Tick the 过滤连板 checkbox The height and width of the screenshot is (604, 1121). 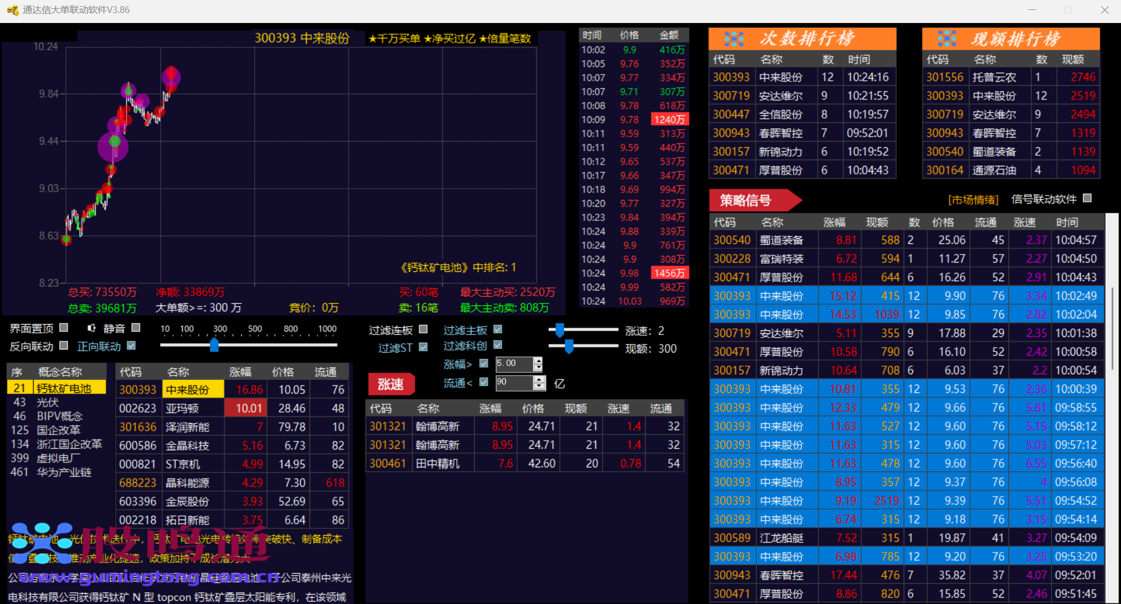click(x=423, y=330)
